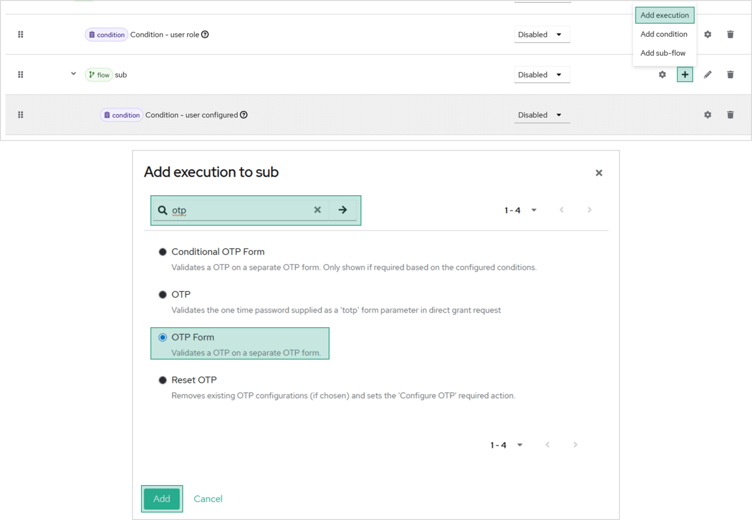
Task: Click trash icon on the sub flow row
Action: (730, 75)
